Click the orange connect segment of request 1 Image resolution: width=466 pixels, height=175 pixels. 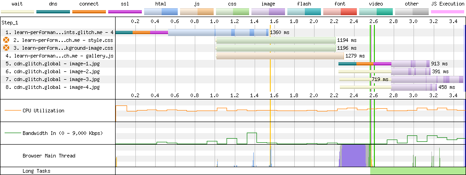tap(141, 32)
